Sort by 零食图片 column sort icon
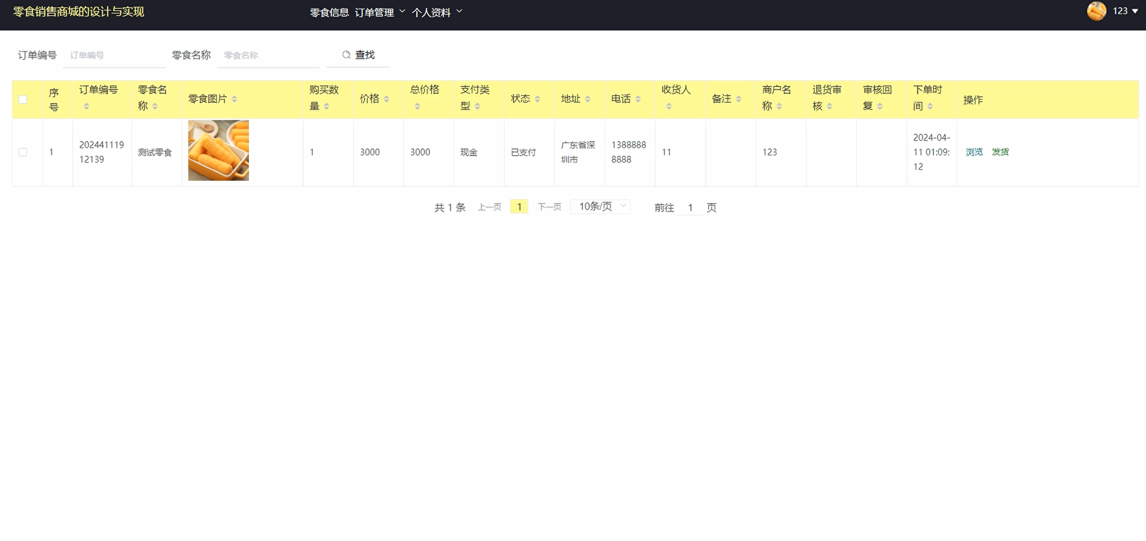The width and height of the screenshot is (1146, 541). pyautogui.click(x=234, y=99)
